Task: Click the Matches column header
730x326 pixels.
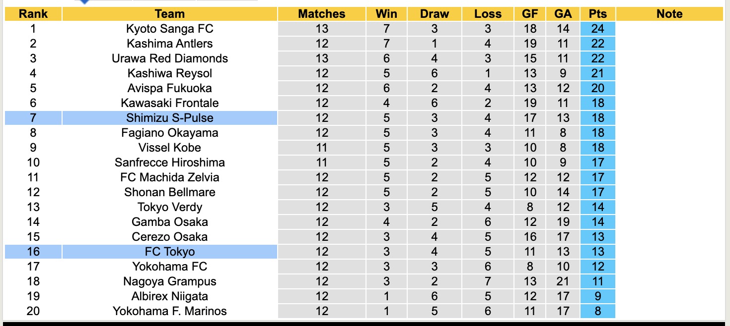Action: point(321,14)
